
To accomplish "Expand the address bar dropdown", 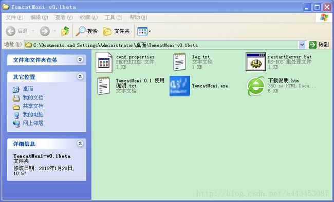I will [x=302, y=45].
